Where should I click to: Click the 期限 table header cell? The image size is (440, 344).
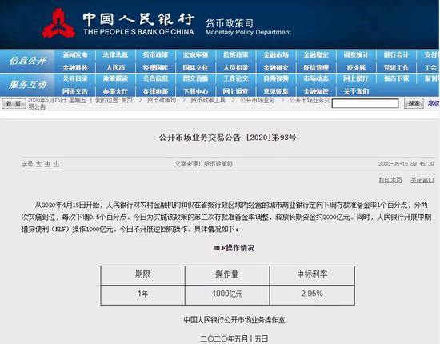(143, 275)
